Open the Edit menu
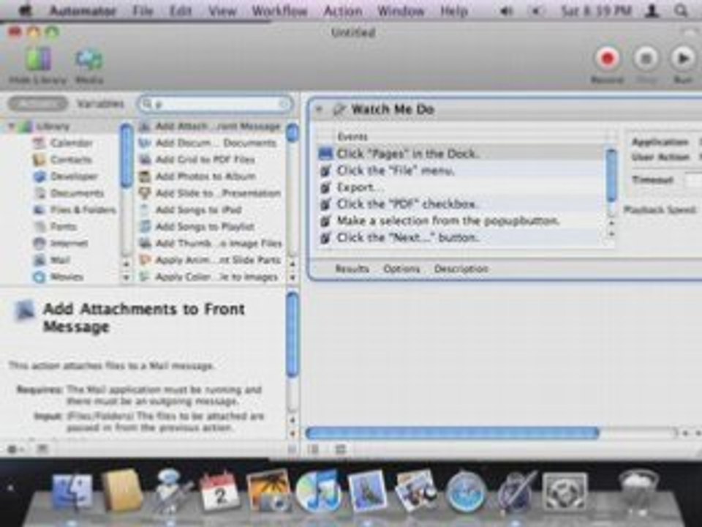This screenshot has width=702, height=527. tap(181, 11)
